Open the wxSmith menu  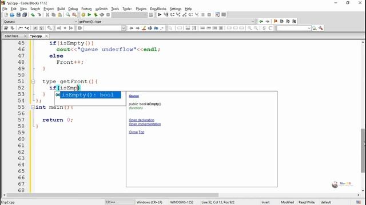click(x=102, y=9)
